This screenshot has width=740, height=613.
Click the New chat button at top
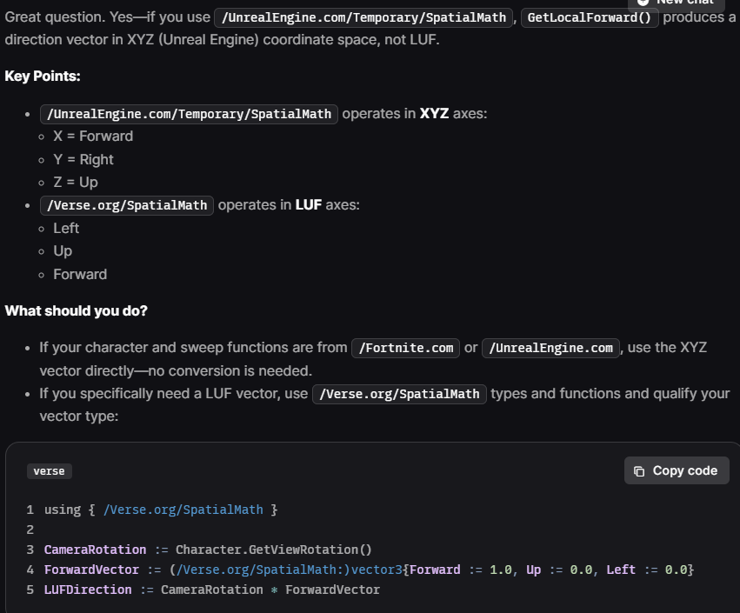coord(677,3)
